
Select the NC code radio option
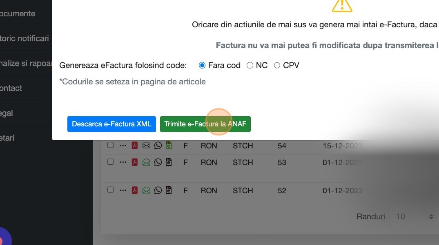point(250,65)
